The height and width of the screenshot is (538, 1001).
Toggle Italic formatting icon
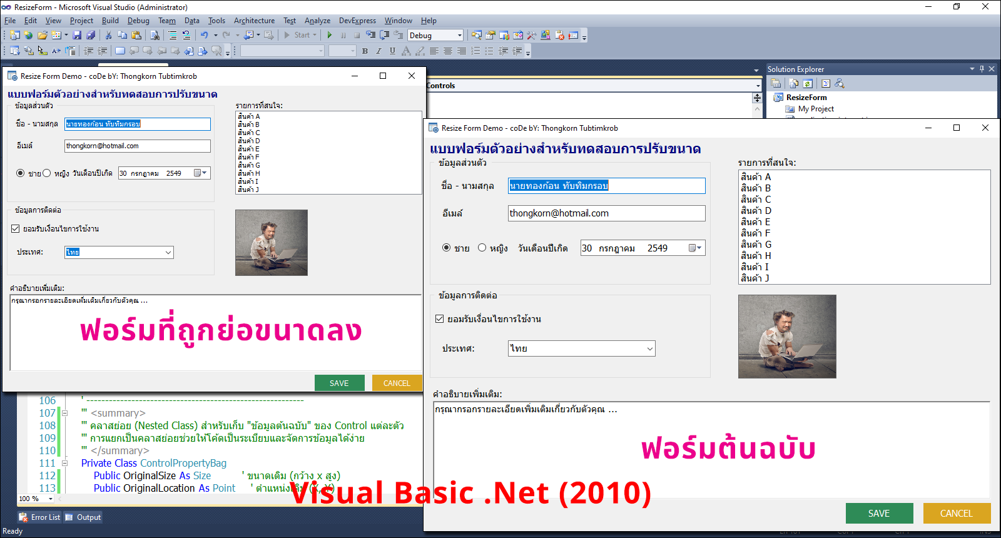[379, 51]
